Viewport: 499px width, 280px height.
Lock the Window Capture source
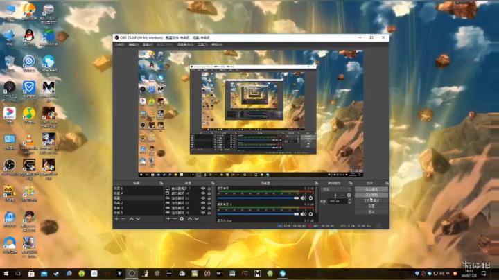coord(209,193)
